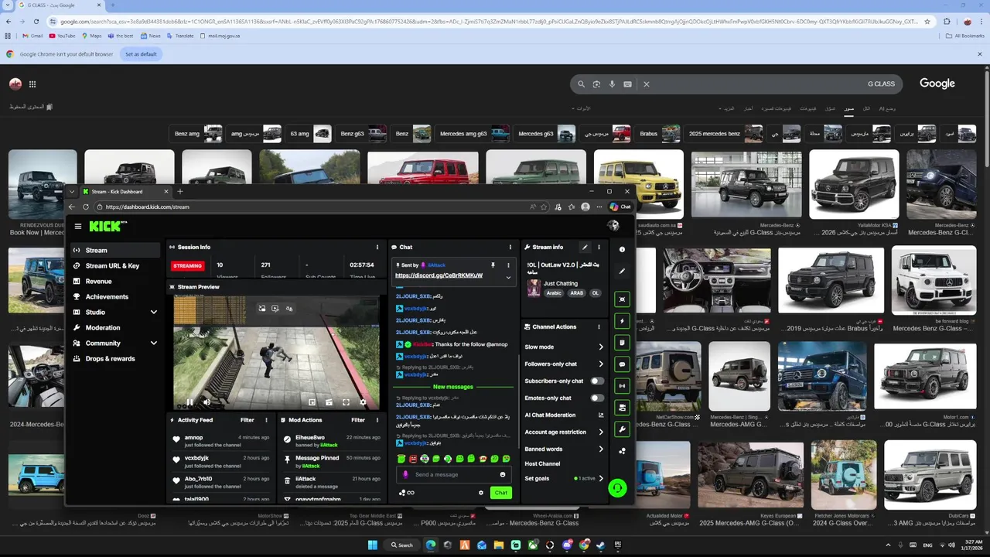The width and height of the screenshot is (990, 557).
Task: Expand Banned words settings
Action: point(601,449)
